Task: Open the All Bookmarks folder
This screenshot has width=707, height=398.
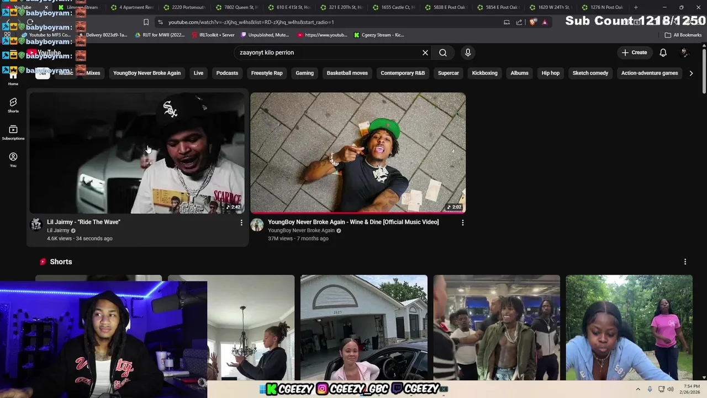Action: (683, 35)
